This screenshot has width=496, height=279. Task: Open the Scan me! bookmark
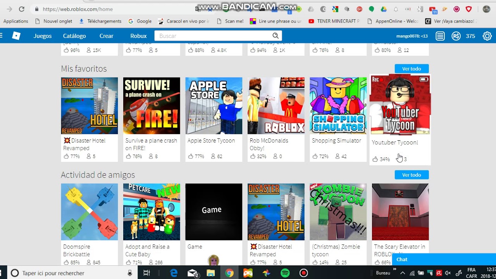coord(230,21)
